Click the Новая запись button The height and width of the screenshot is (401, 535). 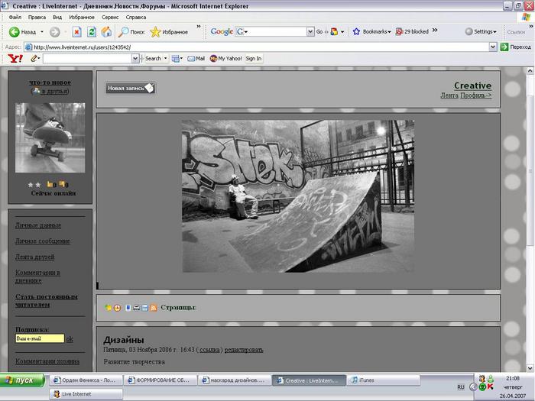coord(130,88)
